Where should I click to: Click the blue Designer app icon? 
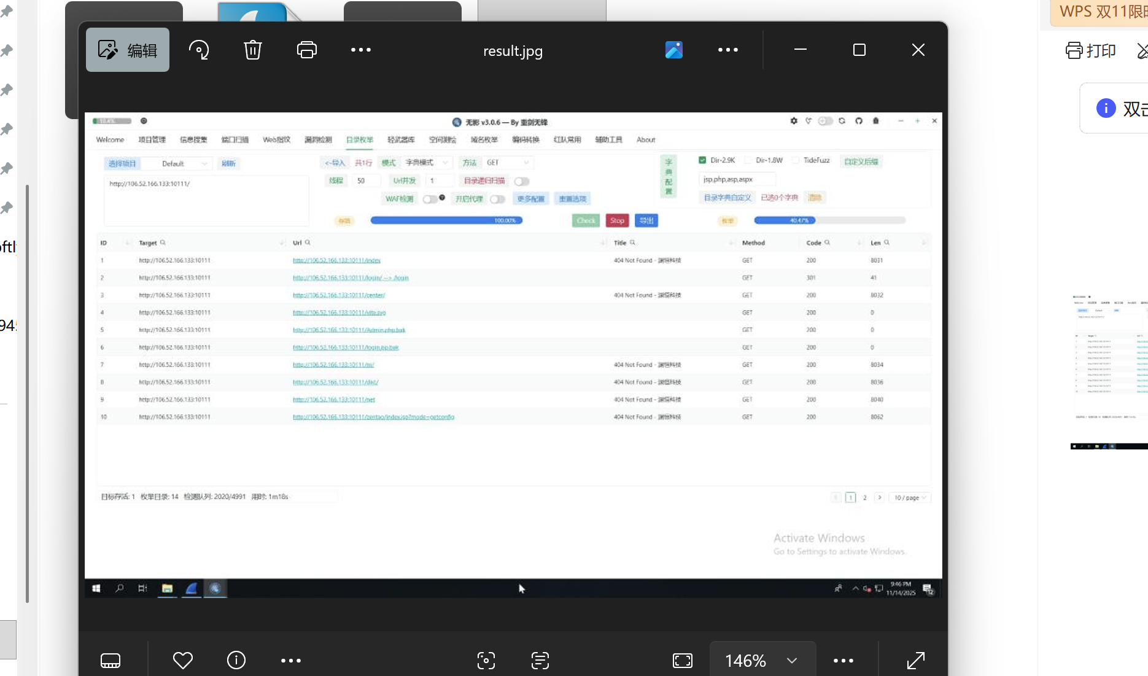[x=674, y=50]
